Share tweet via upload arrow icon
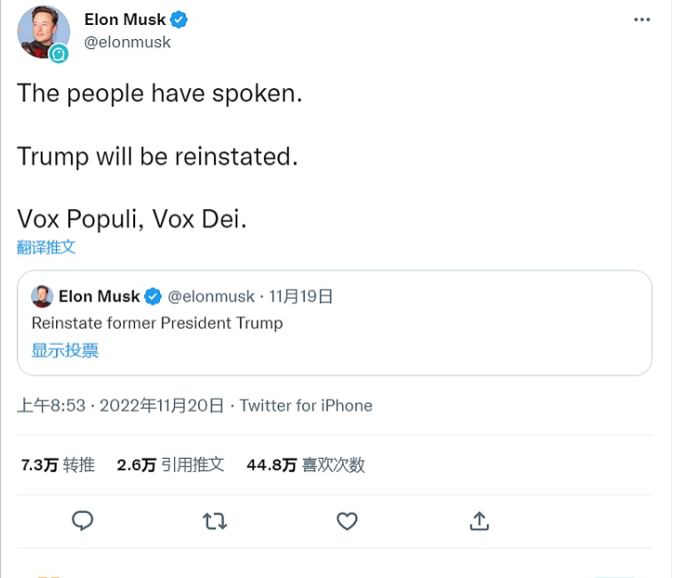This screenshot has width=678, height=578. click(x=479, y=521)
